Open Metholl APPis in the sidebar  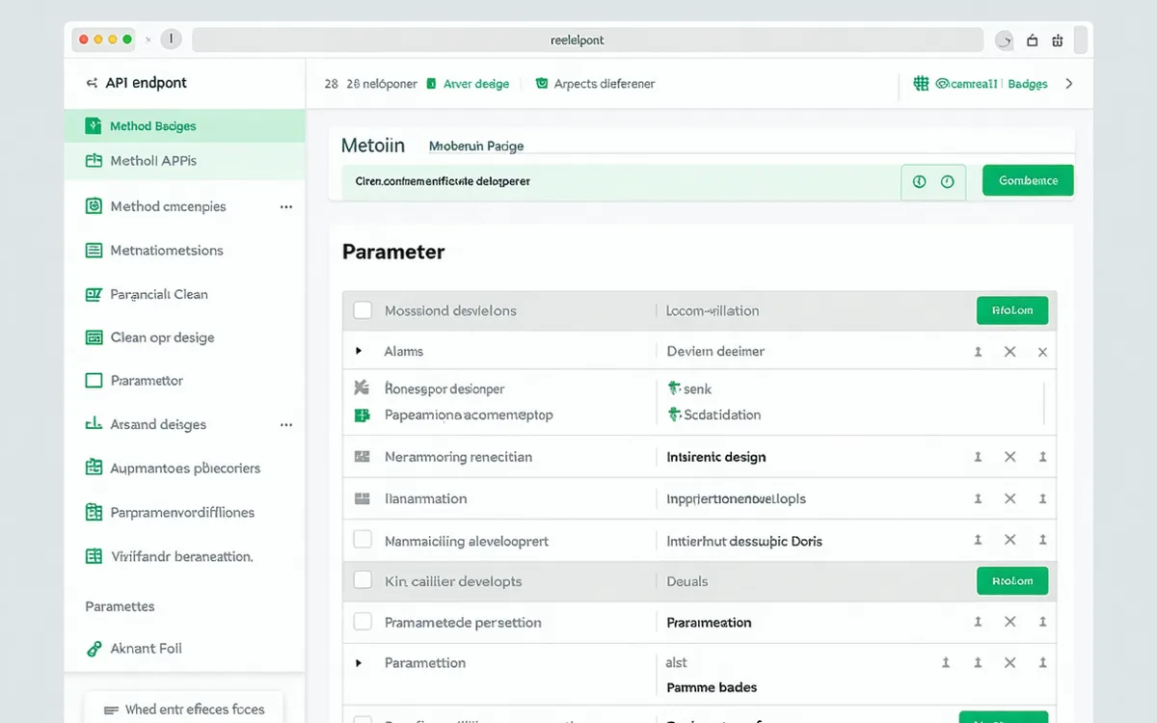185,161
